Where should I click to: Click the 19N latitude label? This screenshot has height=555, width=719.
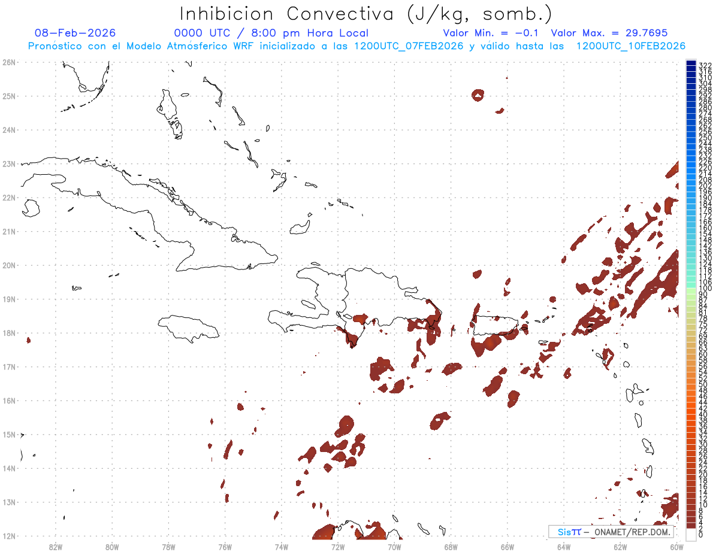[x=8, y=299]
